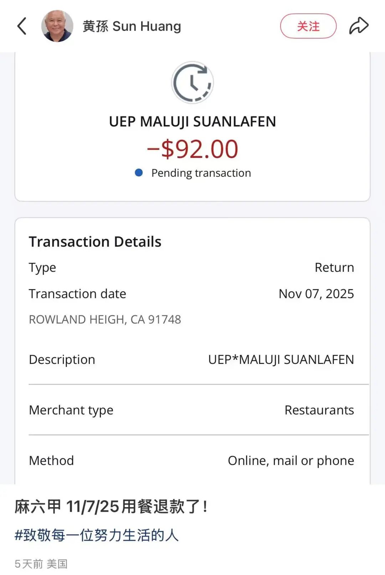
Task: Select the UEP MALUJI SUANLAFEN merchant title
Action: [192, 122]
